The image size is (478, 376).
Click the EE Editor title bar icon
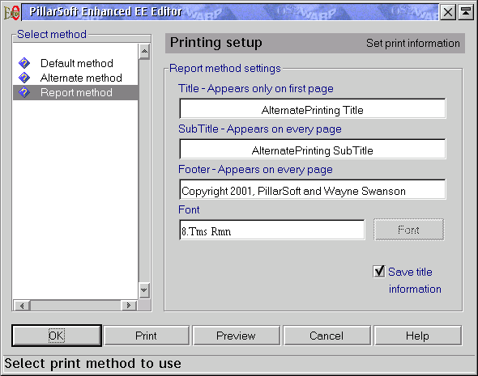click(x=11, y=12)
